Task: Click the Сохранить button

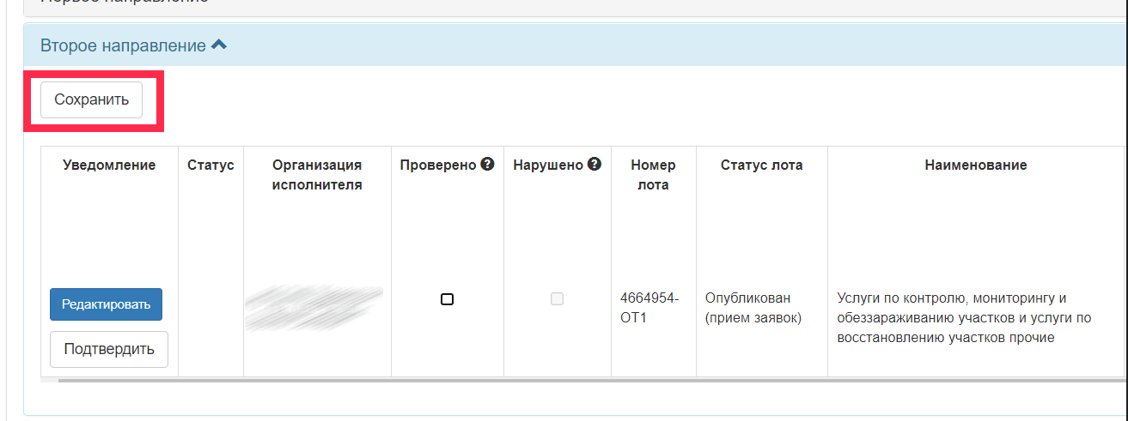Action: (92, 99)
